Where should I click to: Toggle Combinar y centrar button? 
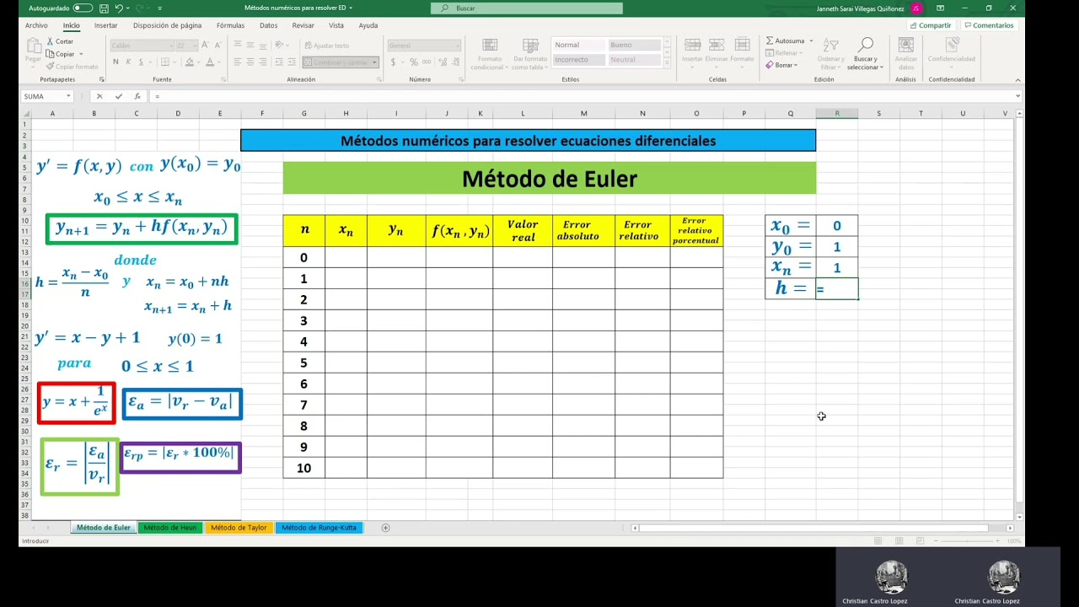tap(341, 62)
